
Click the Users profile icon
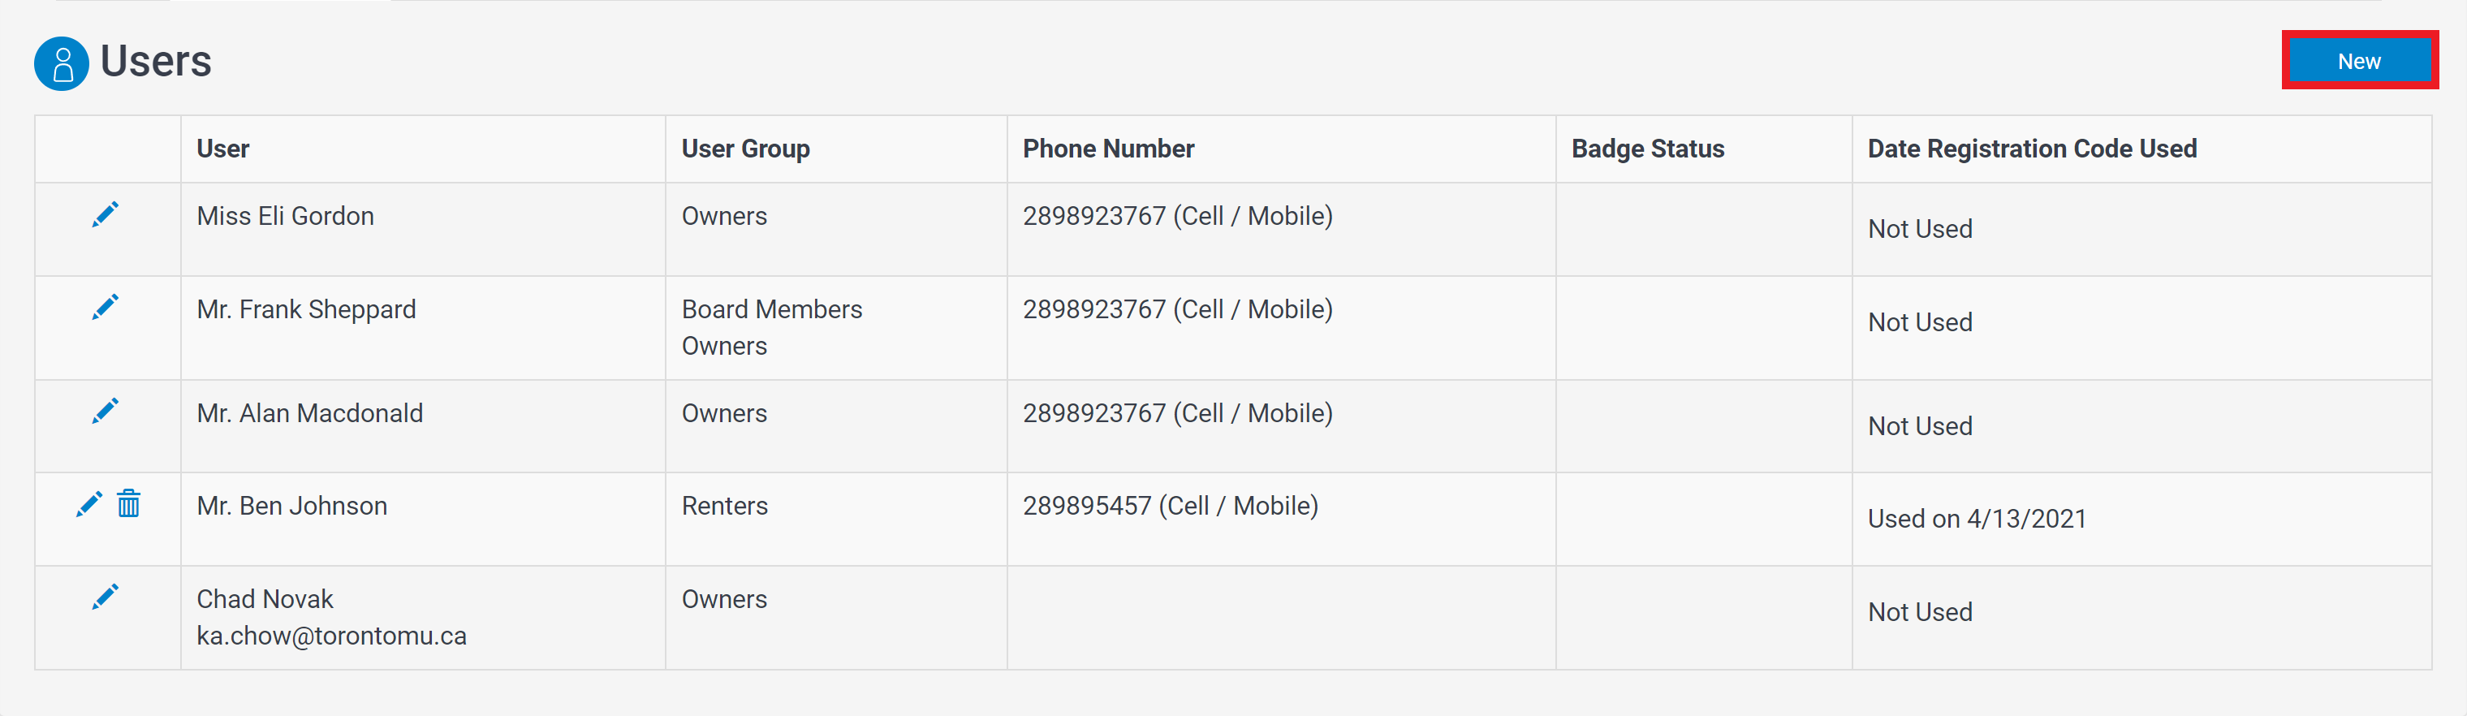point(63,63)
